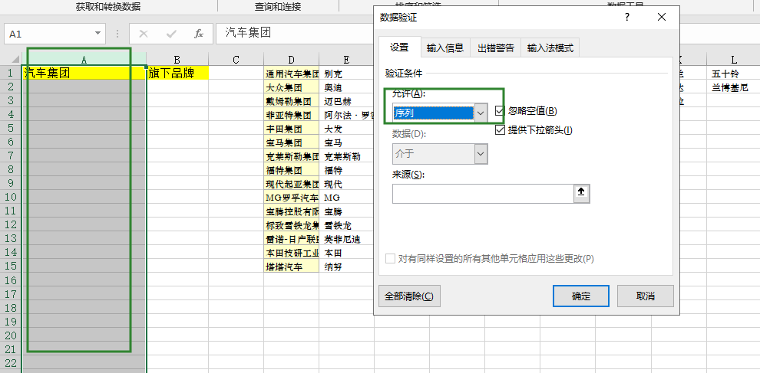The width and height of the screenshot is (760, 373).
Task: Open the Name Box dropdown arrow
Action: pyautogui.click(x=97, y=34)
